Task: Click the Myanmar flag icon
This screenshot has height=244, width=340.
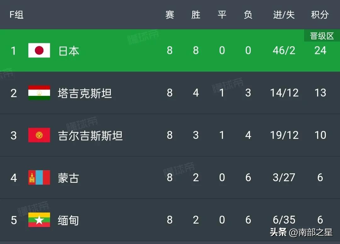Action: click(x=39, y=220)
